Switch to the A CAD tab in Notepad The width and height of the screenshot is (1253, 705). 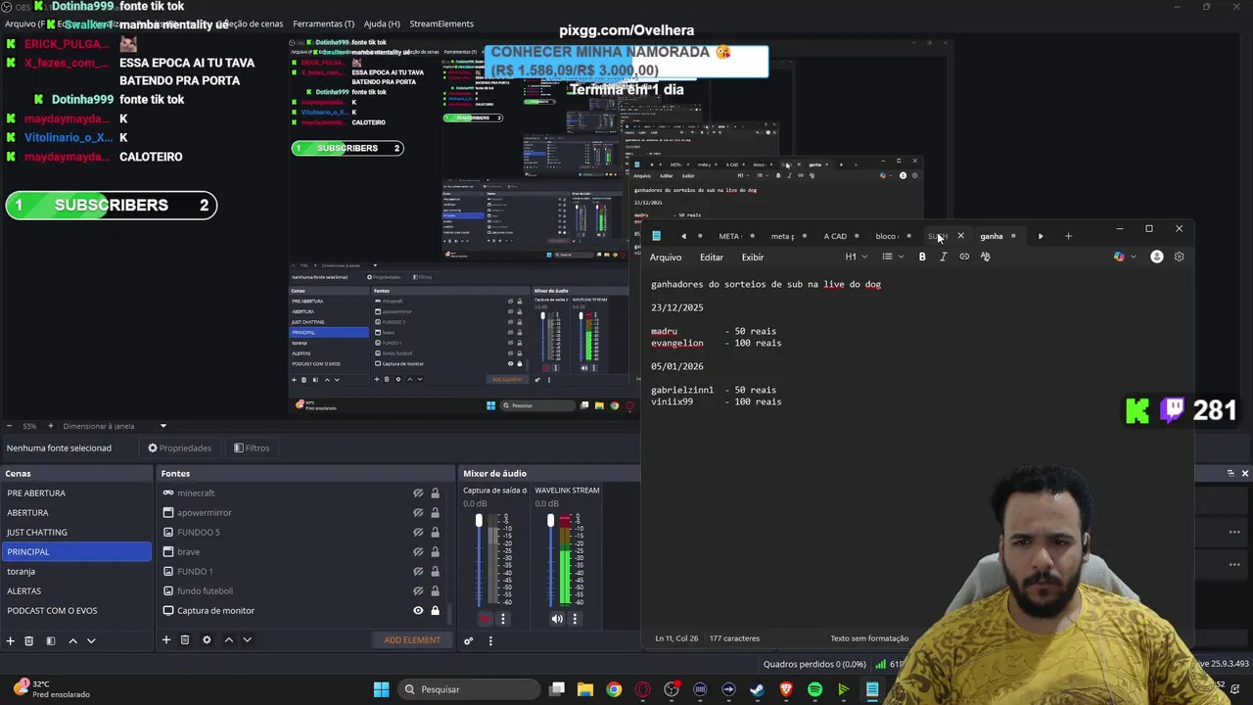click(x=835, y=236)
